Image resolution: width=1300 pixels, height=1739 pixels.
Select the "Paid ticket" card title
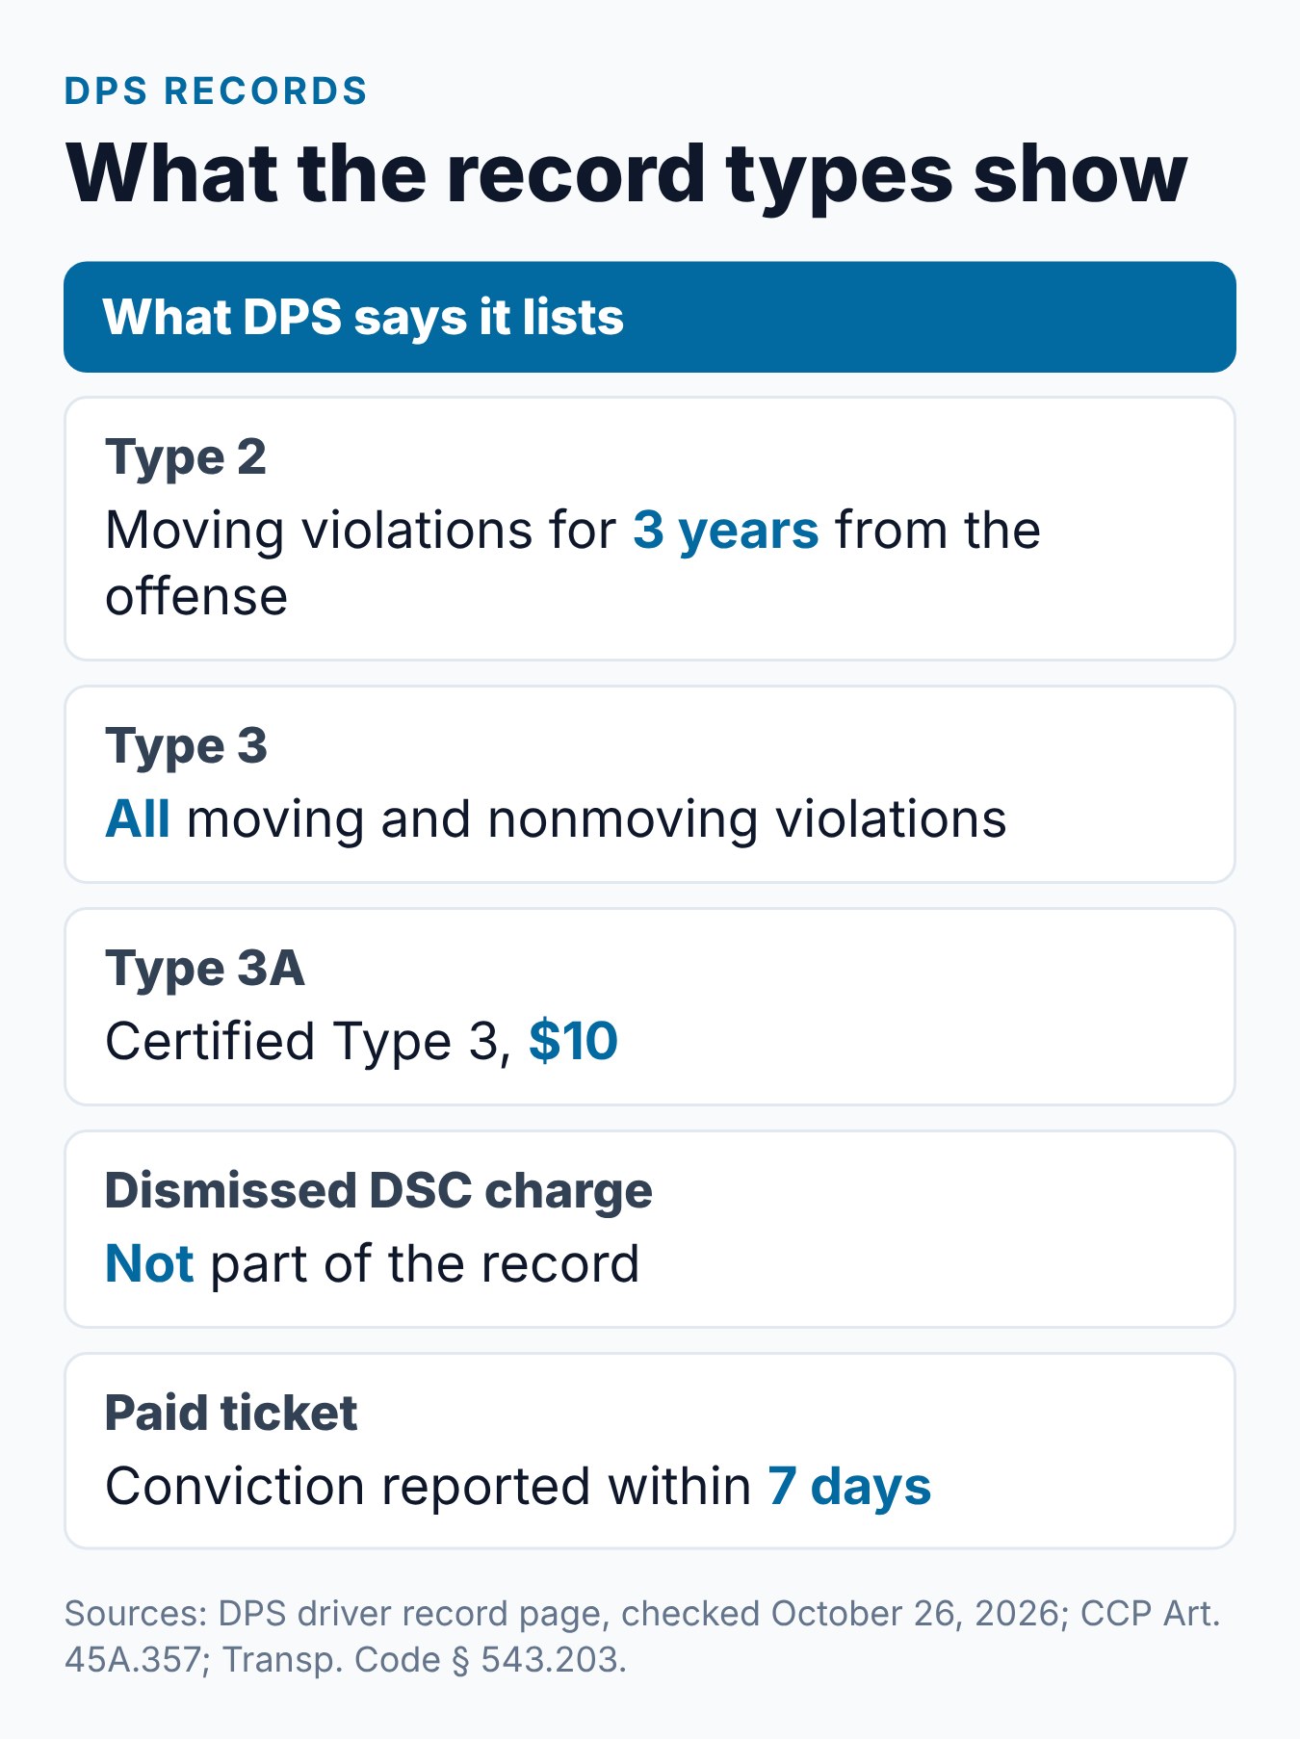(231, 1413)
